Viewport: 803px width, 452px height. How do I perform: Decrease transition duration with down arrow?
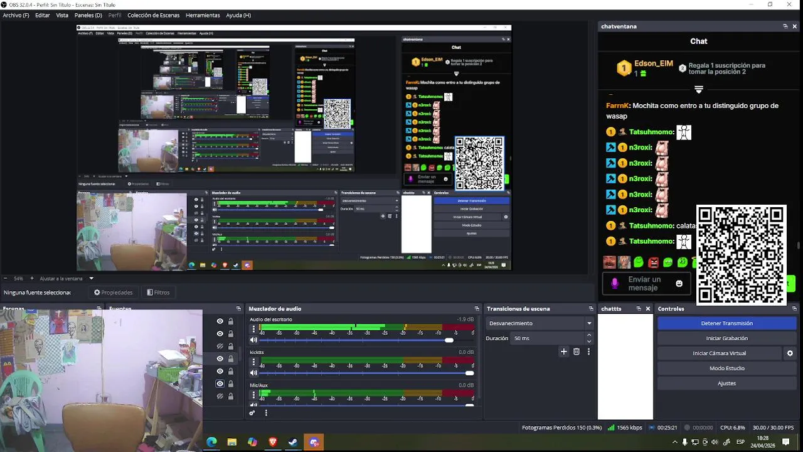point(588,341)
